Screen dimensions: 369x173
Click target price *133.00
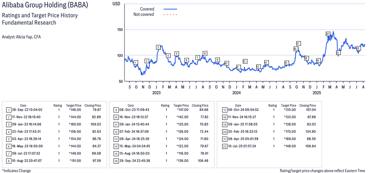point(290,117)
